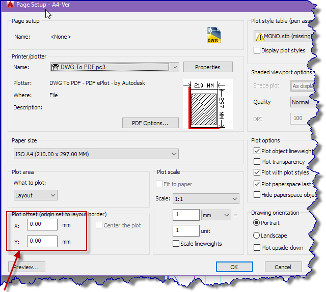Click the 'Paper size' group label
326x292 pixels.
click(24, 140)
